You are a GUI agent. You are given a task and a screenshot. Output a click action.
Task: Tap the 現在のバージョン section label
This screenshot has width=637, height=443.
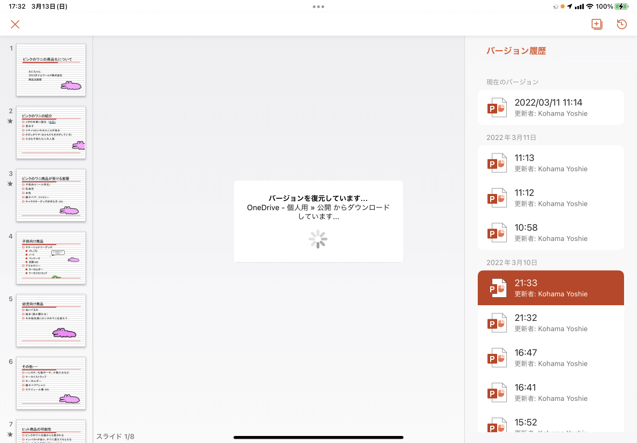point(512,82)
